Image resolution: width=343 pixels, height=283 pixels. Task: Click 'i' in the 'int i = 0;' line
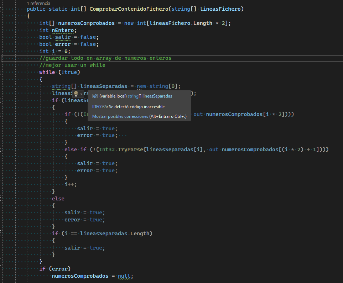click(53, 51)
